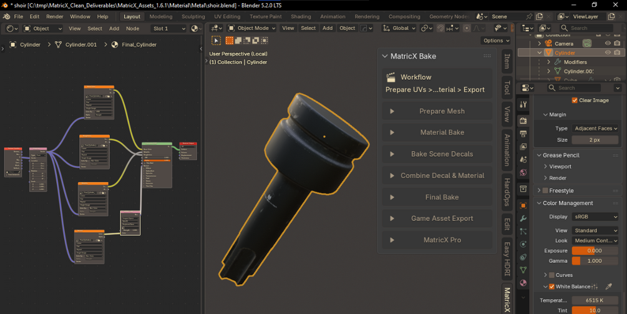Open the Medium Contrast Look dropdown
Image resolution: width=627 pixels, height=314 pixels.
[x=595, y=240]
